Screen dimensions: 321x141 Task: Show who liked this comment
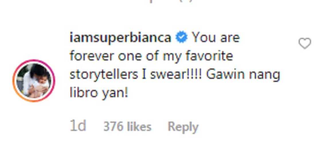pyautogui.click(x=127, y=127)
